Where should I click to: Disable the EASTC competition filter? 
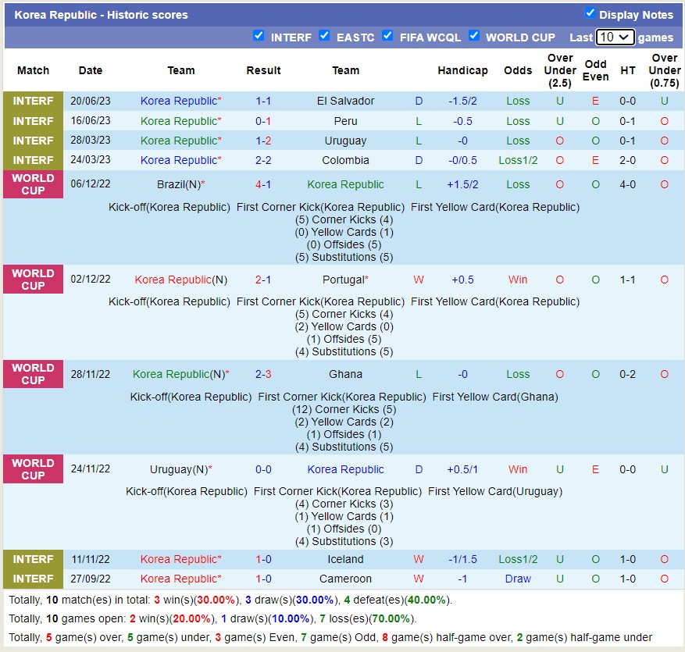(x=325, y=36)
